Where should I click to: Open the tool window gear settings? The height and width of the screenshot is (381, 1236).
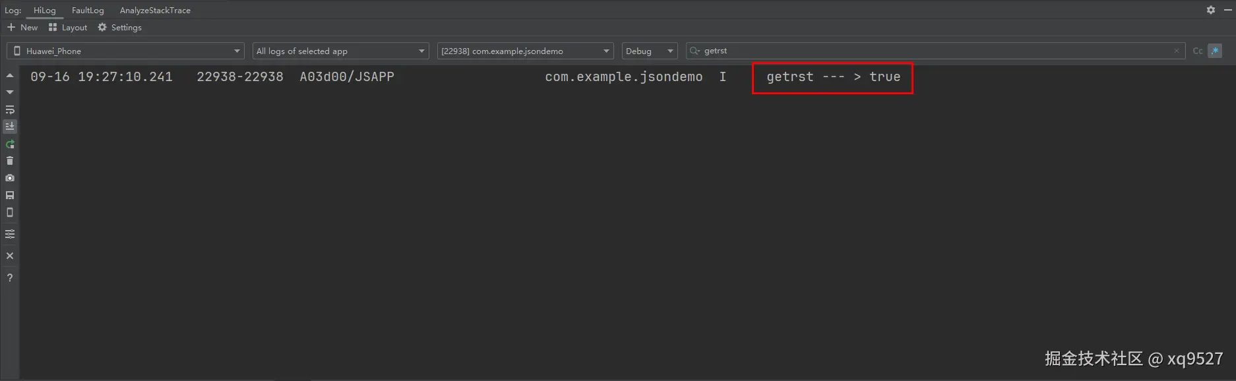(x=1211, y=10)
